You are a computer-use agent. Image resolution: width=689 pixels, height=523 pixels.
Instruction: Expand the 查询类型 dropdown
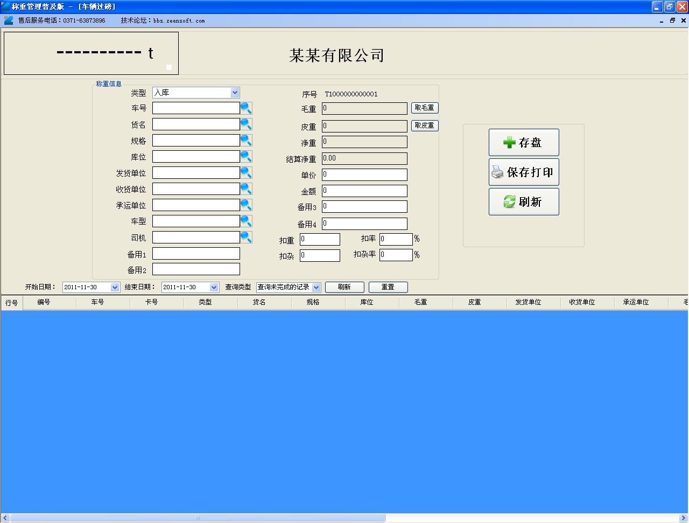pyautogui.click(x=316, y=287)
